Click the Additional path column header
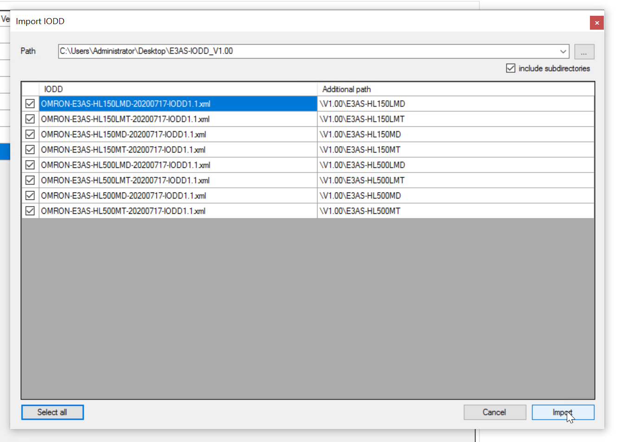 456,89
